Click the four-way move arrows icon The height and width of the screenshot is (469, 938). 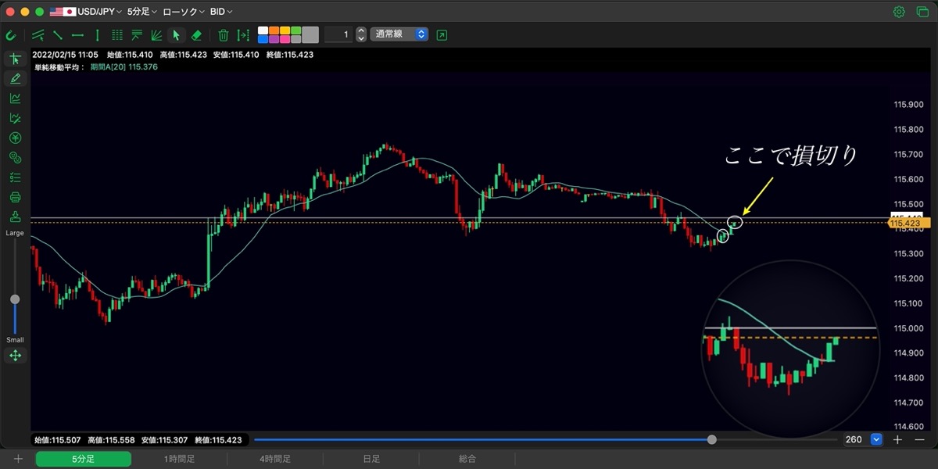click(x=15, y=356)
